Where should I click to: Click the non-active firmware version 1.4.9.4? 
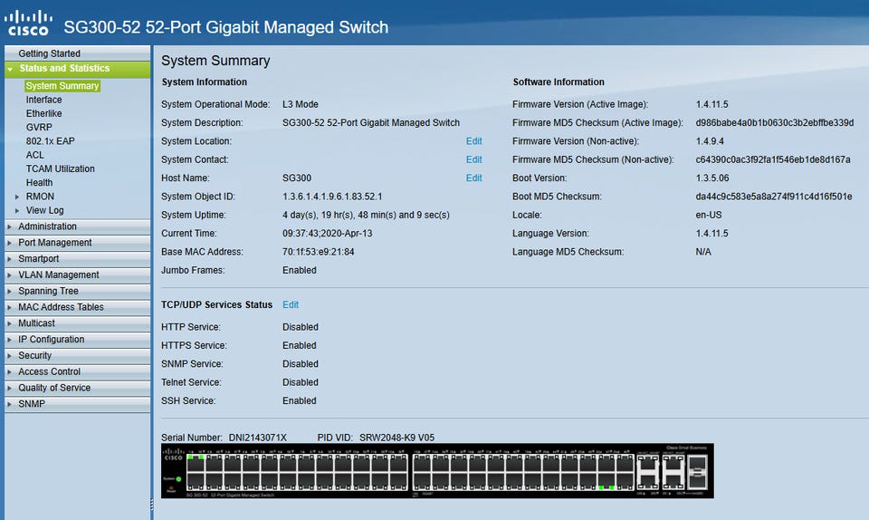tap(710, 141)
